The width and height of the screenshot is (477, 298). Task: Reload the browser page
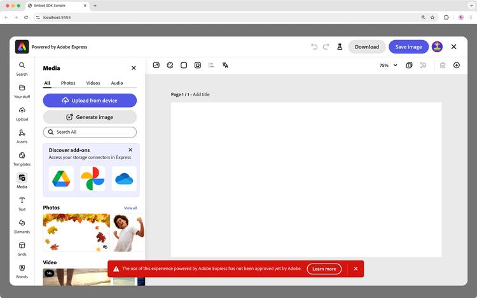[x=26, y=17]
